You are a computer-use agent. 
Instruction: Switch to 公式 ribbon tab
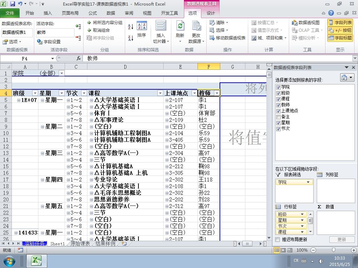(92, 13)
